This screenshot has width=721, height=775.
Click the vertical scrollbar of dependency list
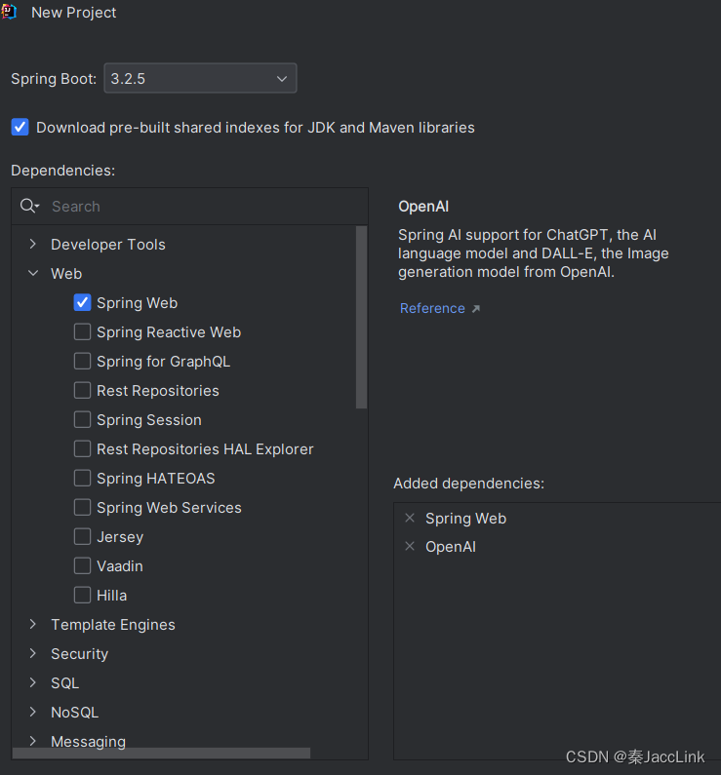tap(362, 318)
